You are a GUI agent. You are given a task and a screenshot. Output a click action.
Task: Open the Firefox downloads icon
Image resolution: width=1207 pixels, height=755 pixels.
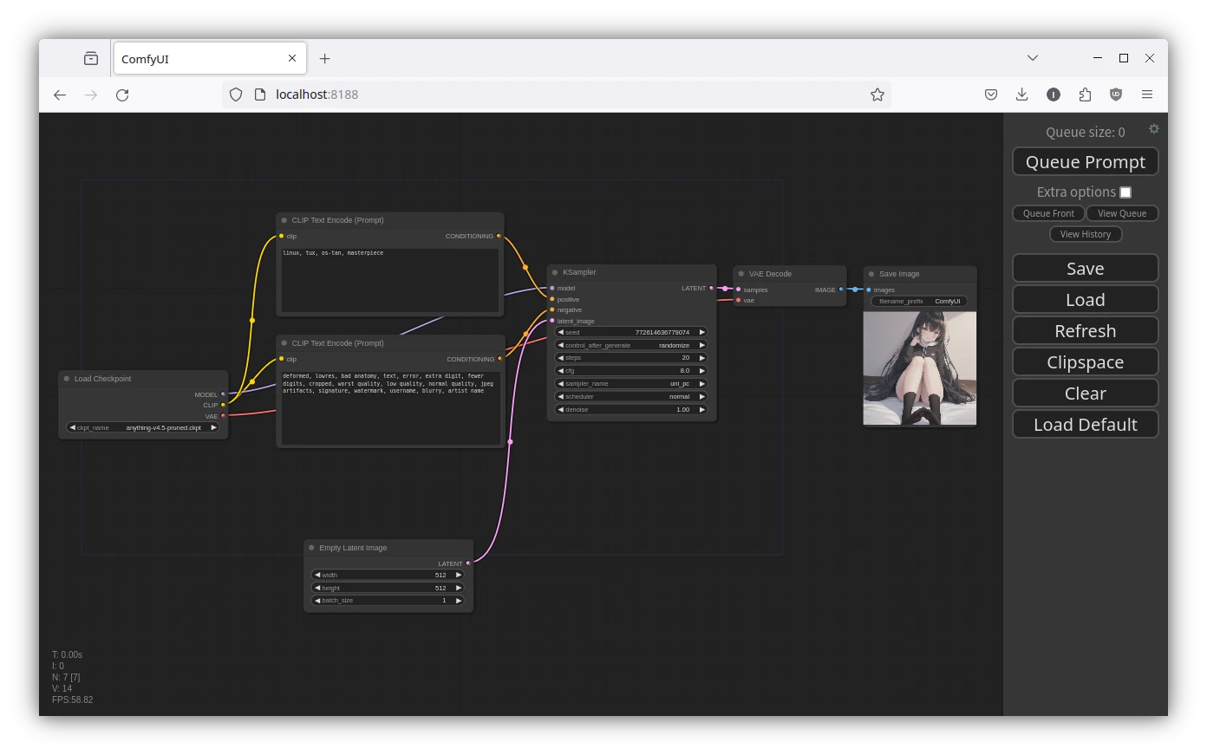[x=1021, y=94]
